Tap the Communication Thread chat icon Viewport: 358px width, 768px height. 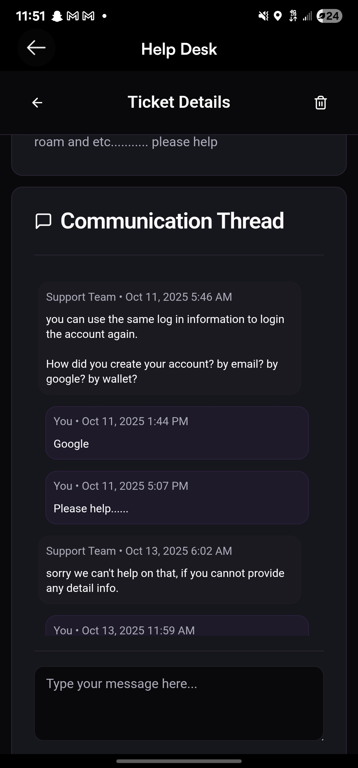coord(43,221)
